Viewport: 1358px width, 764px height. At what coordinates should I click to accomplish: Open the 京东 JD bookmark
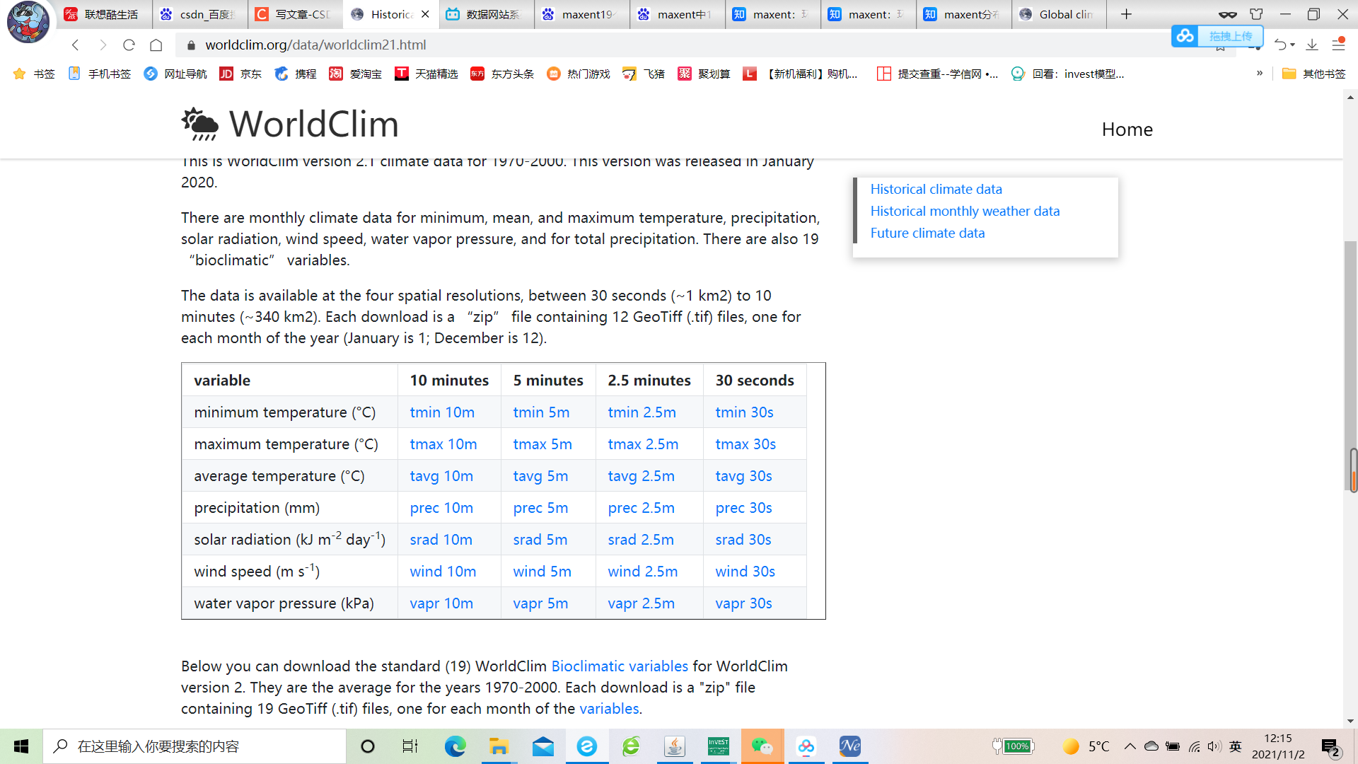[x=240, y=73]
